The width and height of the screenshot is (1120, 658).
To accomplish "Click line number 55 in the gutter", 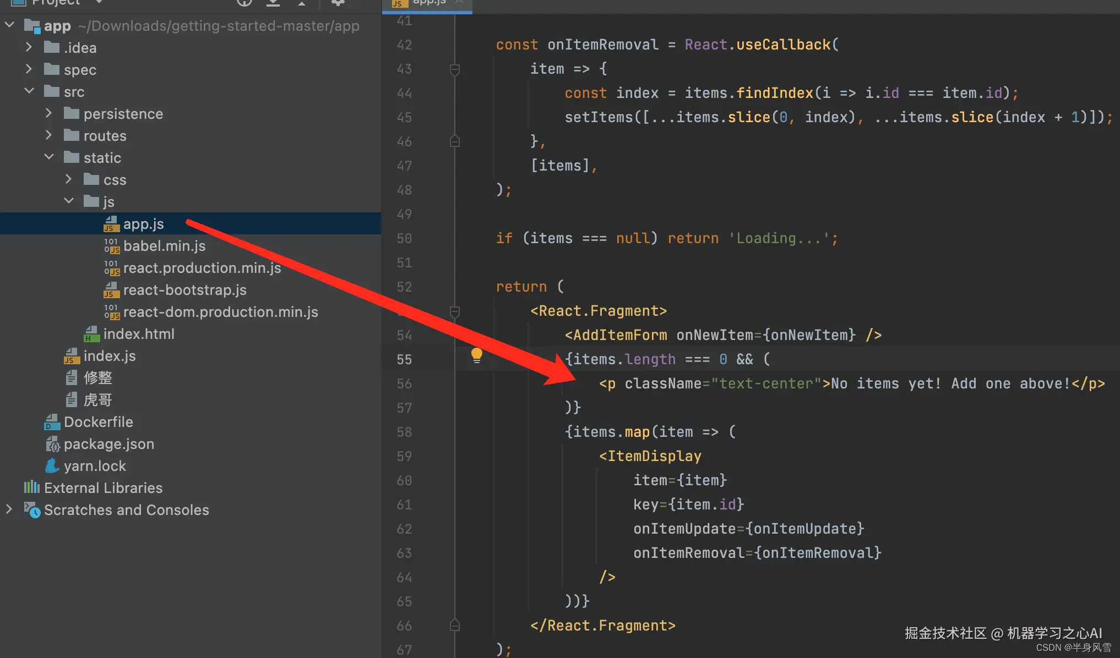I will pos(404,360).
